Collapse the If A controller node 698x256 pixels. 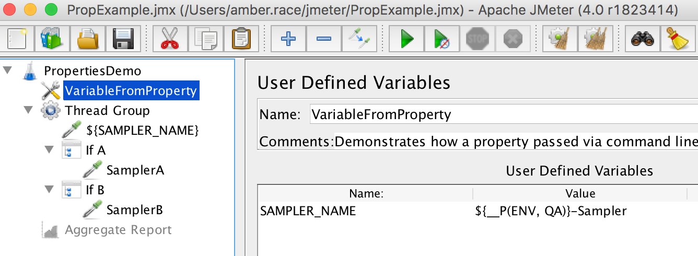(49, 150)
